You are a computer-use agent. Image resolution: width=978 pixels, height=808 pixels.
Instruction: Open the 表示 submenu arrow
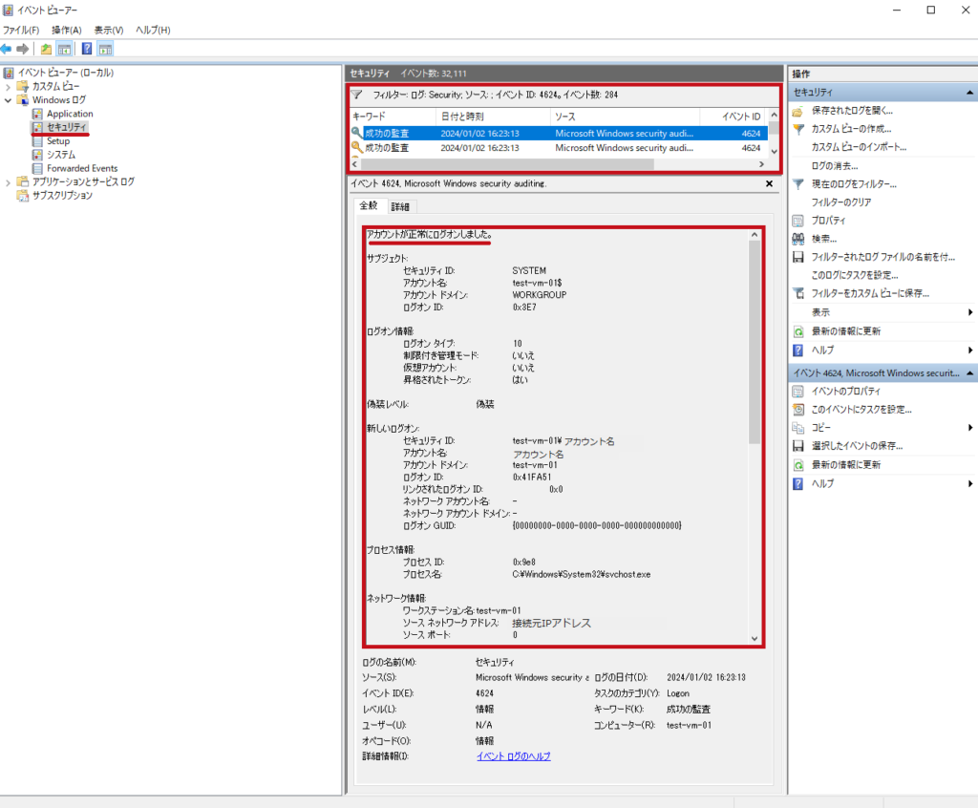click(x=970, y=310)
